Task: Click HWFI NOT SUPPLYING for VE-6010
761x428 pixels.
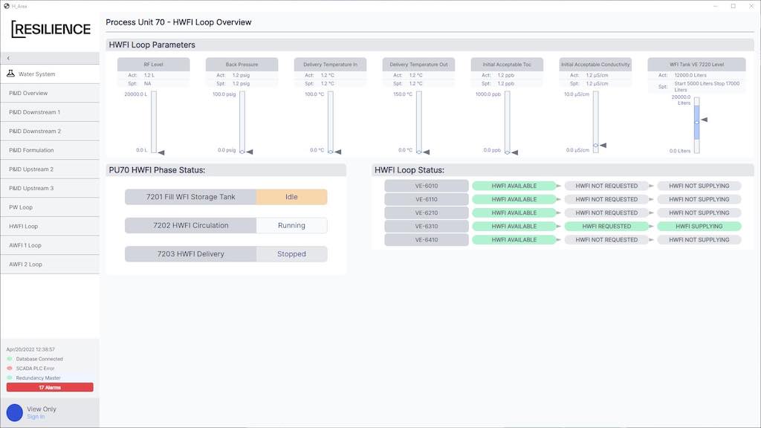Action: point(699,186)
